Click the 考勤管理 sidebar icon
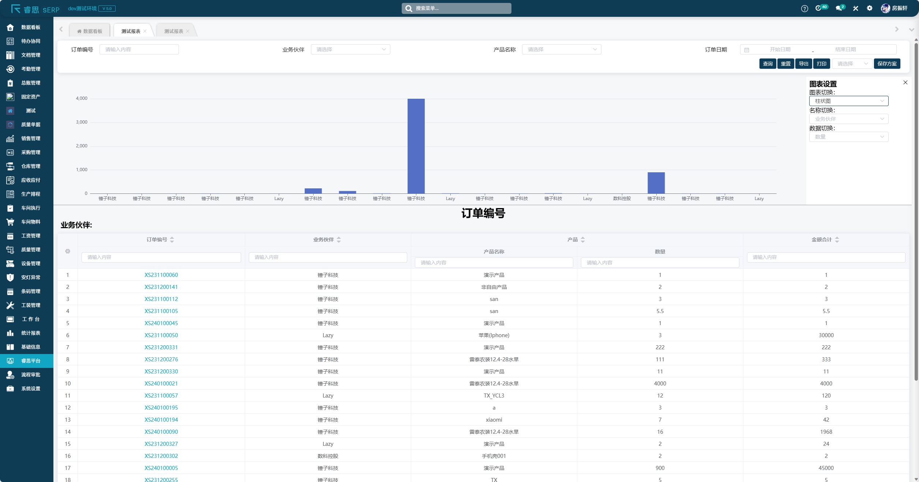919x482 pixels. pos(10,69)
